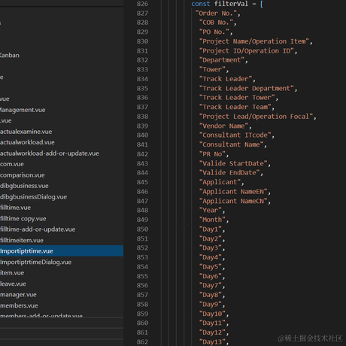Open dibgbusiness.vue file
Viewport: 346px width, 346px height.
(24, 186)
